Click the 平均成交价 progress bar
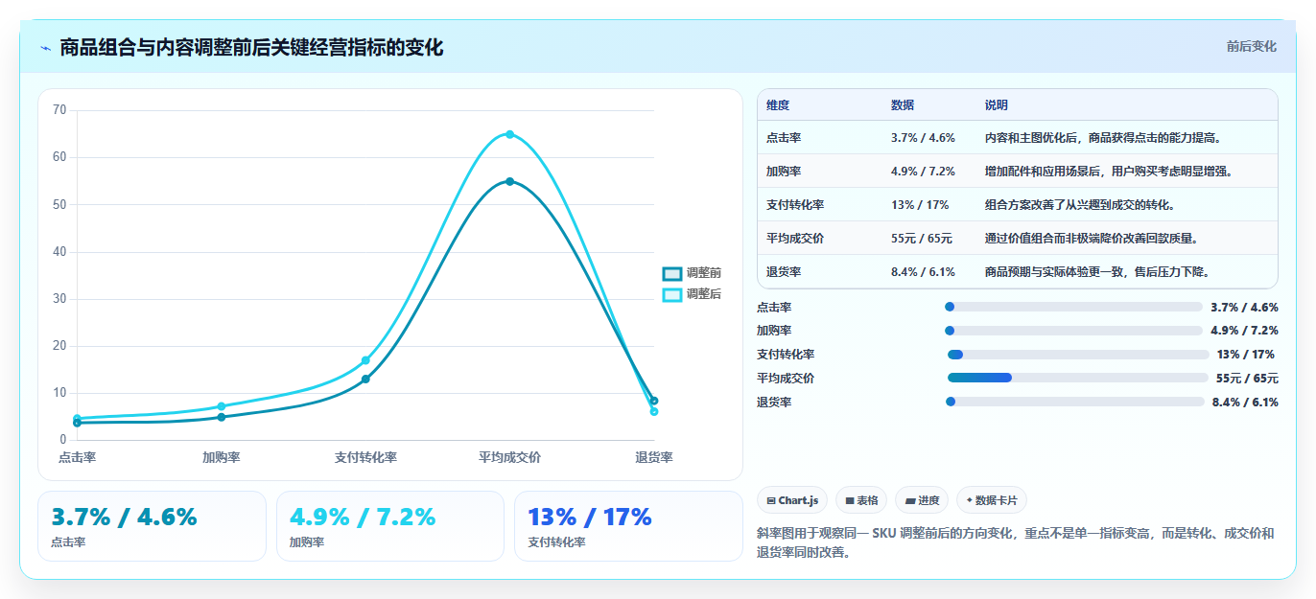 coord(1078,378)
